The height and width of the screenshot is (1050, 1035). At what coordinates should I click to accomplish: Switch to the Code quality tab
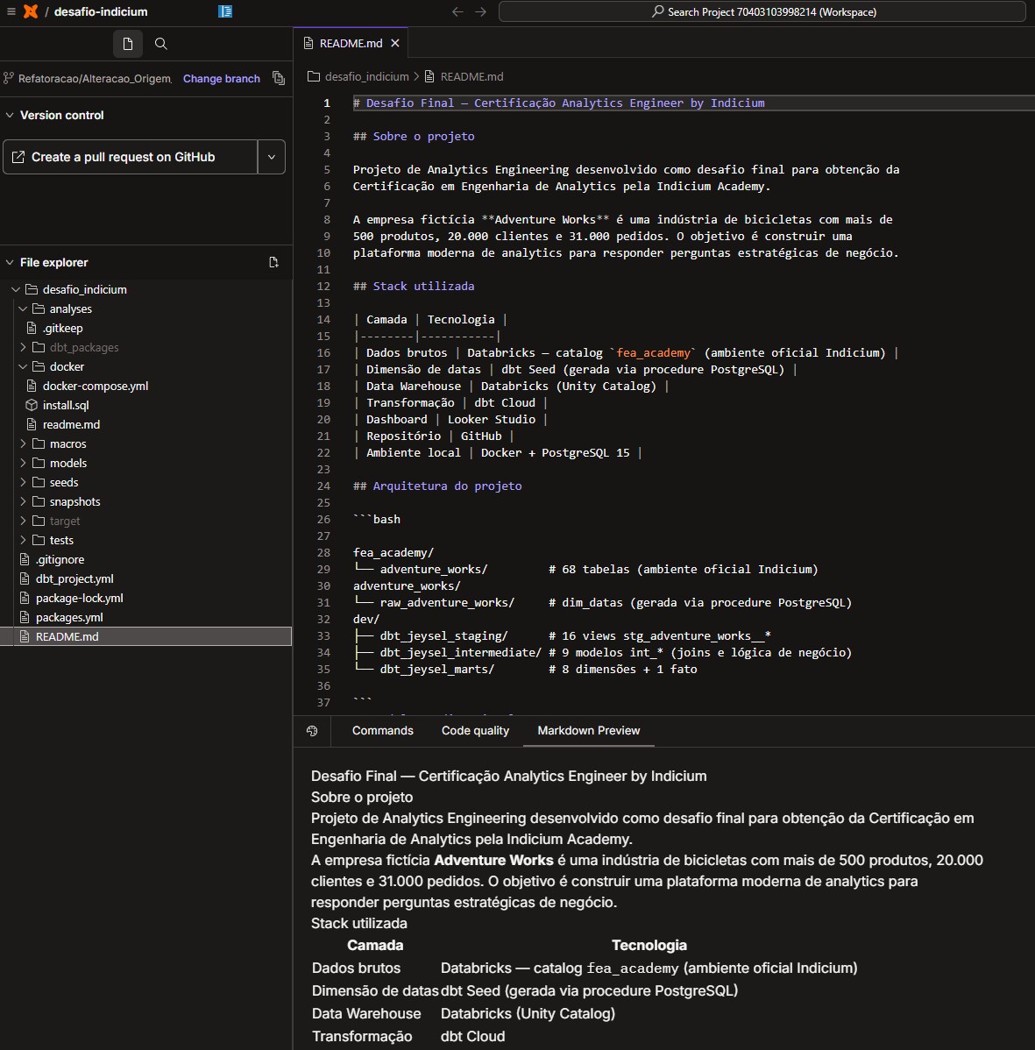click(x=475, y=731)
